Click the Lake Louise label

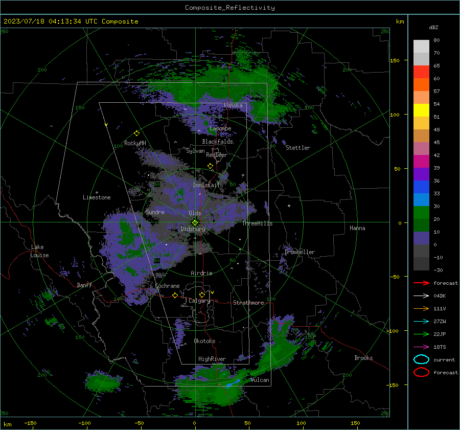pyautogui.click(x=39, y=251)
